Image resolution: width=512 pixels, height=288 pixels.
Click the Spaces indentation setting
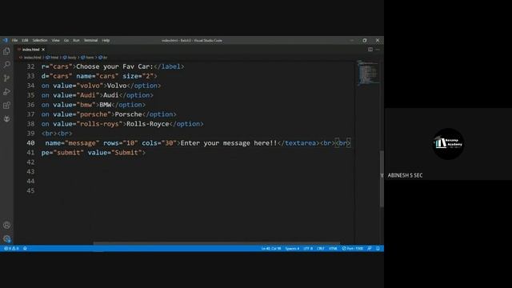[292, 249]
